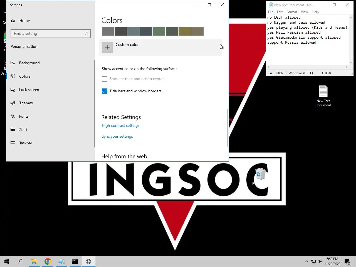The image size is (356, 267).
Task: Launch Google Chrome from the taskbar
Action: 48,261
